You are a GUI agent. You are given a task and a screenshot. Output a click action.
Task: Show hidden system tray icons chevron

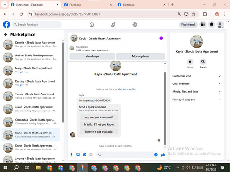click(178, 167)
